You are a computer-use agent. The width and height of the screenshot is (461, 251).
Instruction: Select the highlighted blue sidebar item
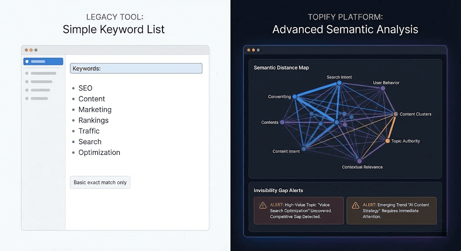click(x=43, y=61)
